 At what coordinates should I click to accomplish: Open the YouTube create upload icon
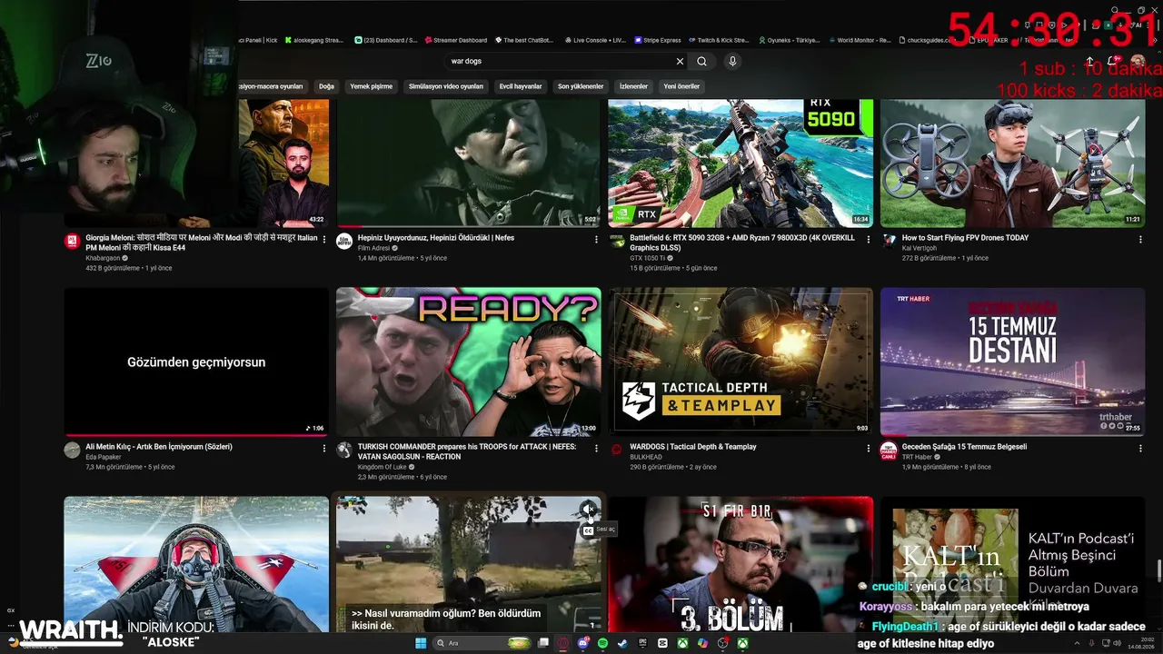1089,62
